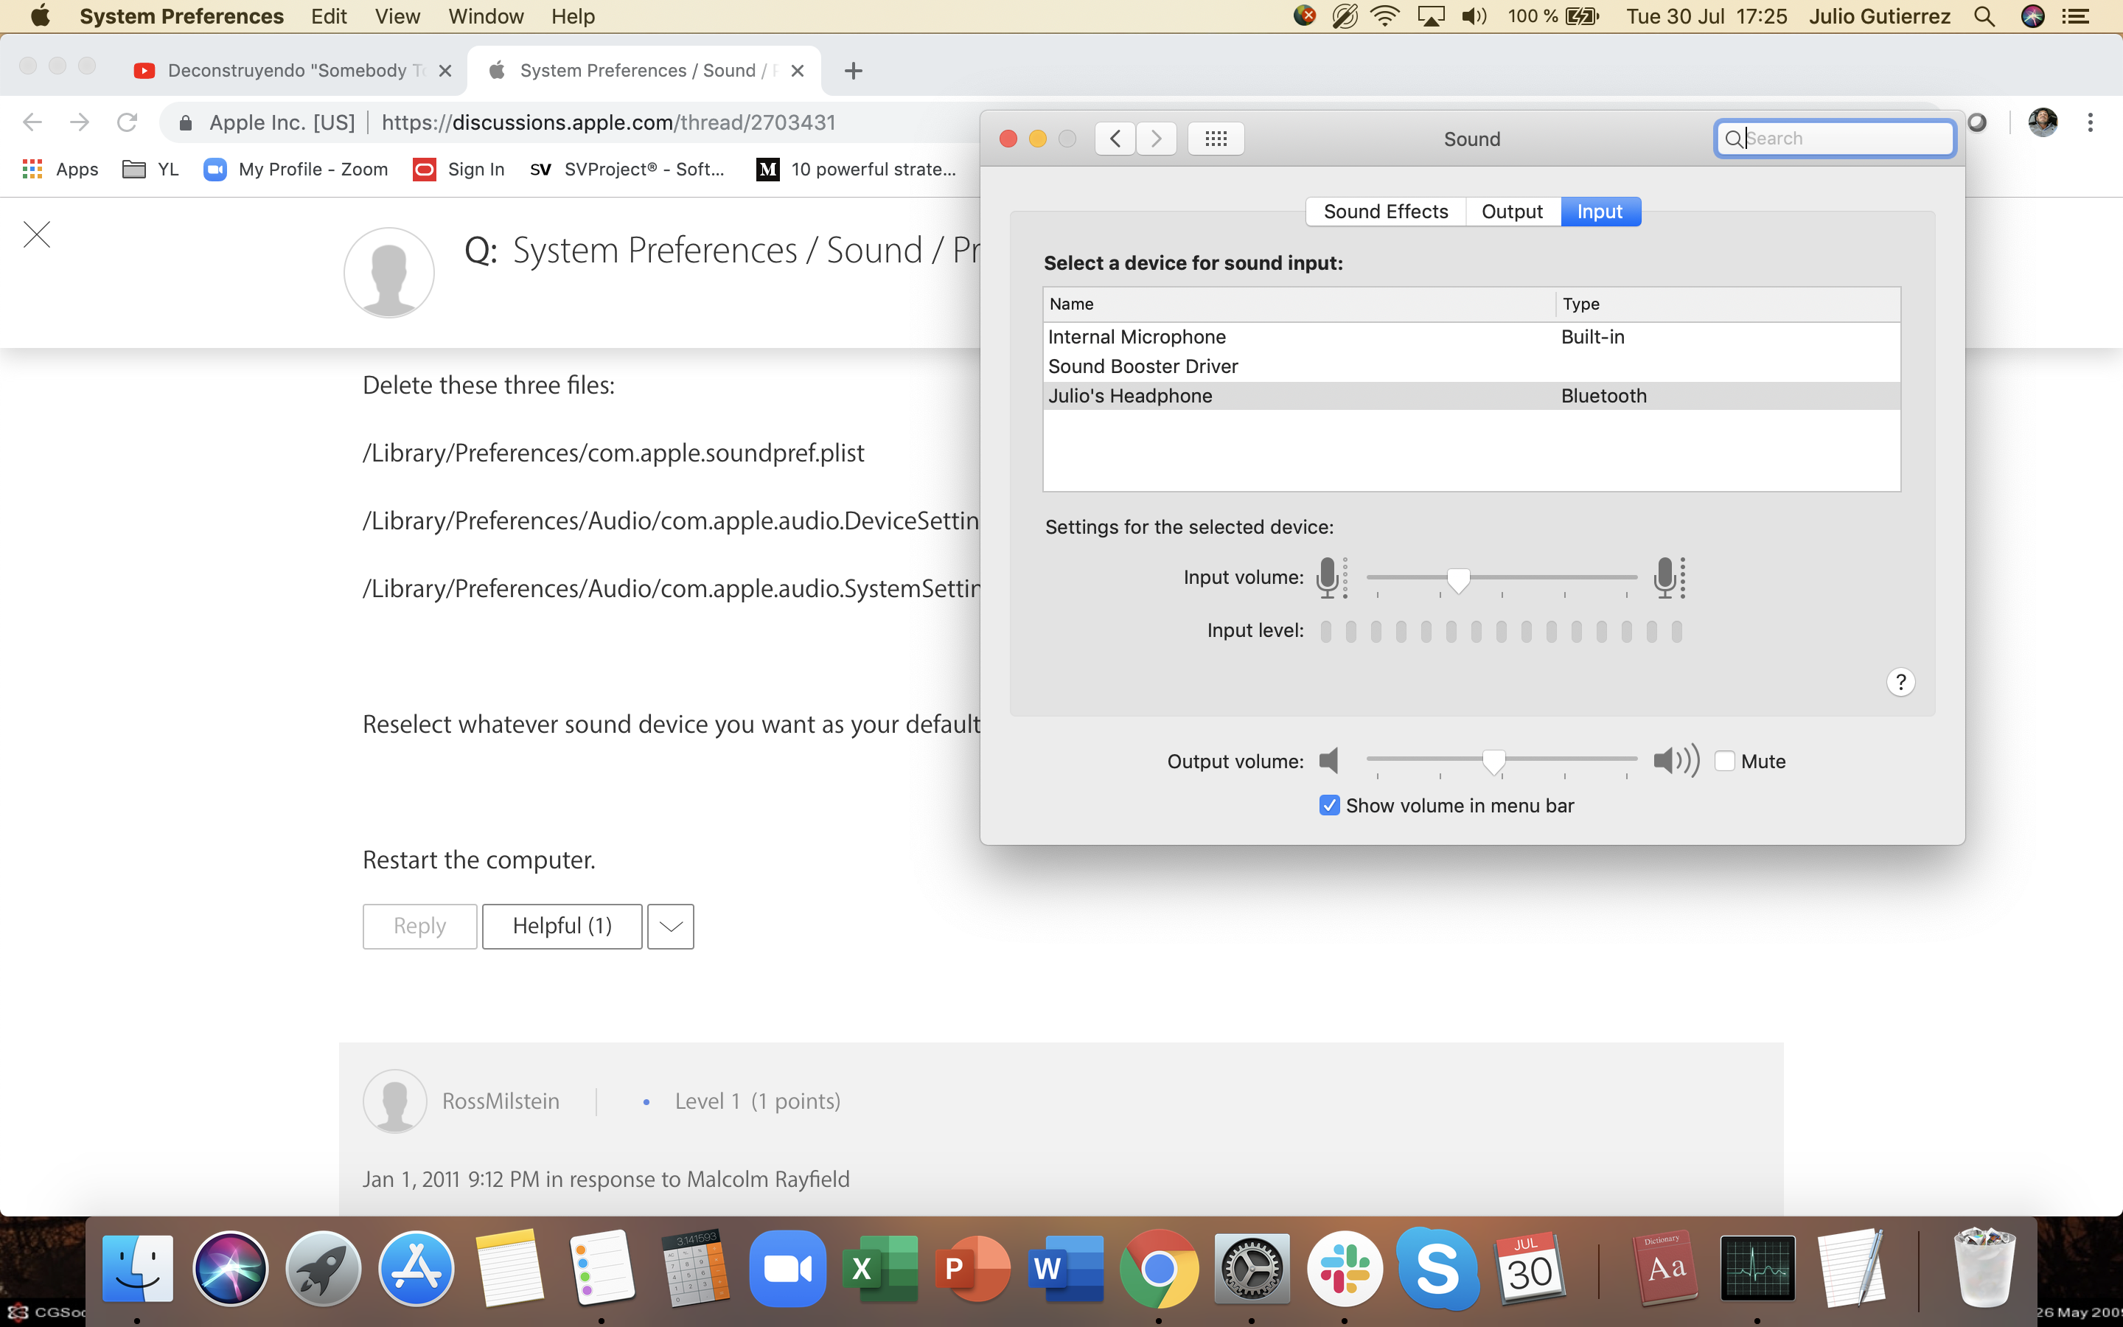The height and width of the screenshot is (1327, 2123).
Task: Click the Wi-Fi icon in menu bar
Action: point(1384,17)
